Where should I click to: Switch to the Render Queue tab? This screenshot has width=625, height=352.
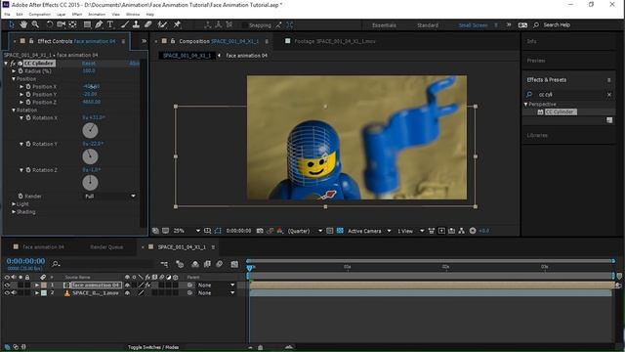point(106,247)
